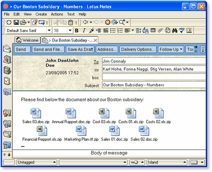
Task: Toggle the numbered list icon
Action: 120,31
